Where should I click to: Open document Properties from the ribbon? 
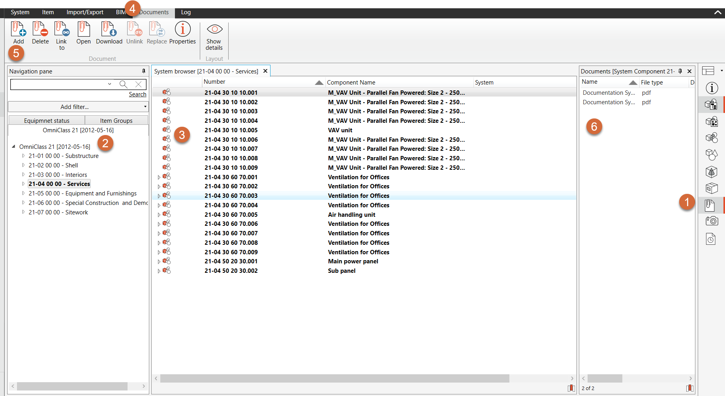coord(182,30)
